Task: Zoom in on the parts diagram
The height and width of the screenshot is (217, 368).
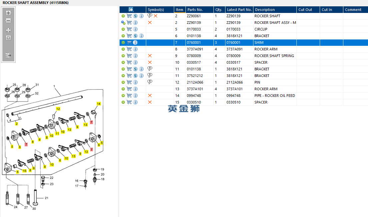Action: pos(8,13)
